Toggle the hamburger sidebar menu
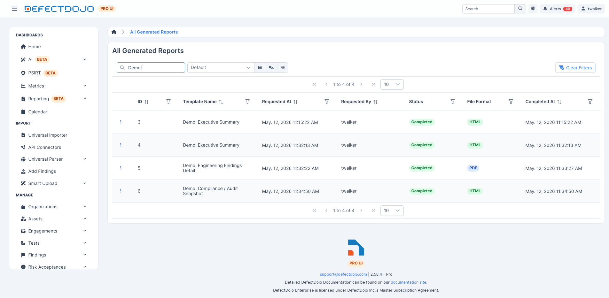 pyautogui.click(x=14, y=9)
